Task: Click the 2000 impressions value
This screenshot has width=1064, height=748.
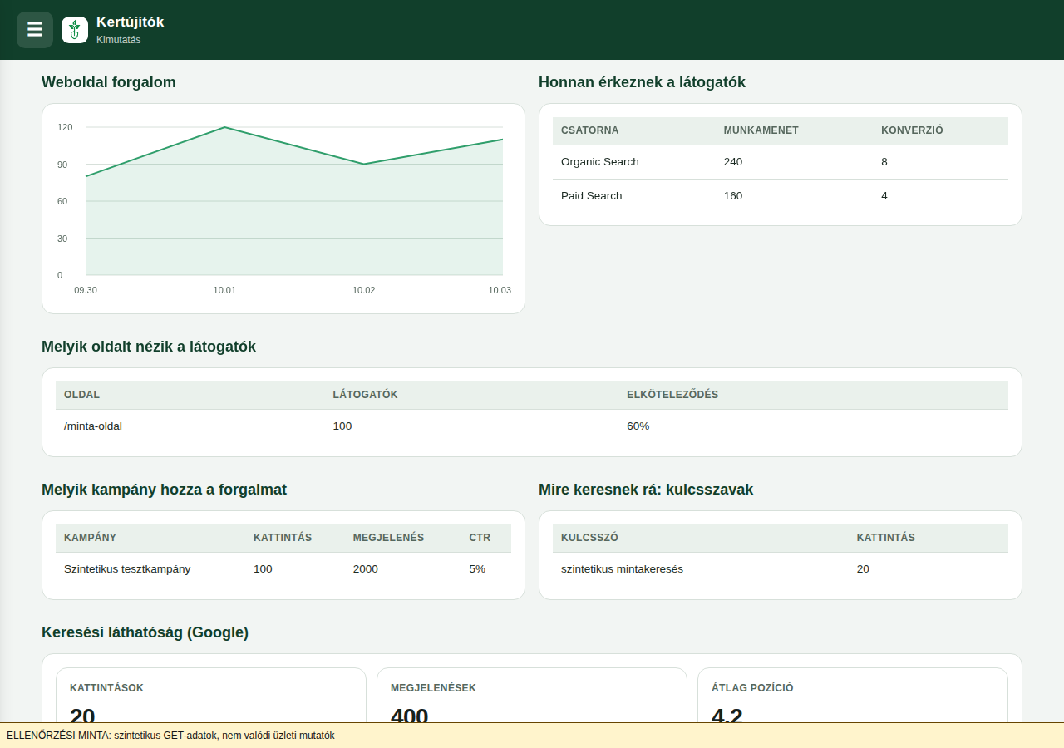Action: pyautogui.click(x=366, y=569)
